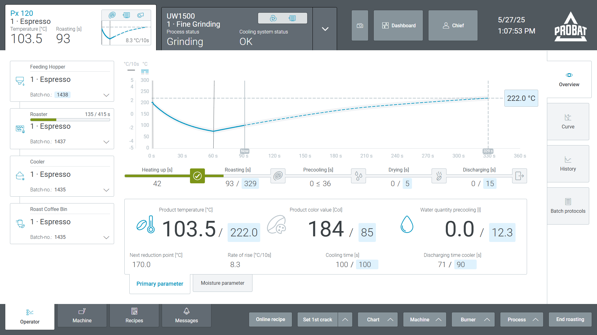The image size is (597, 335).
Task: Toggle the solid °C/10s curve legend
Action: 131,70
